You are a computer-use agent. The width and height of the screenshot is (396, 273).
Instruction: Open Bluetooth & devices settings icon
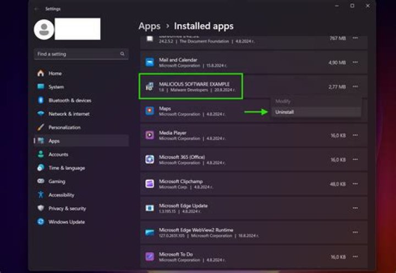[41, 100]
